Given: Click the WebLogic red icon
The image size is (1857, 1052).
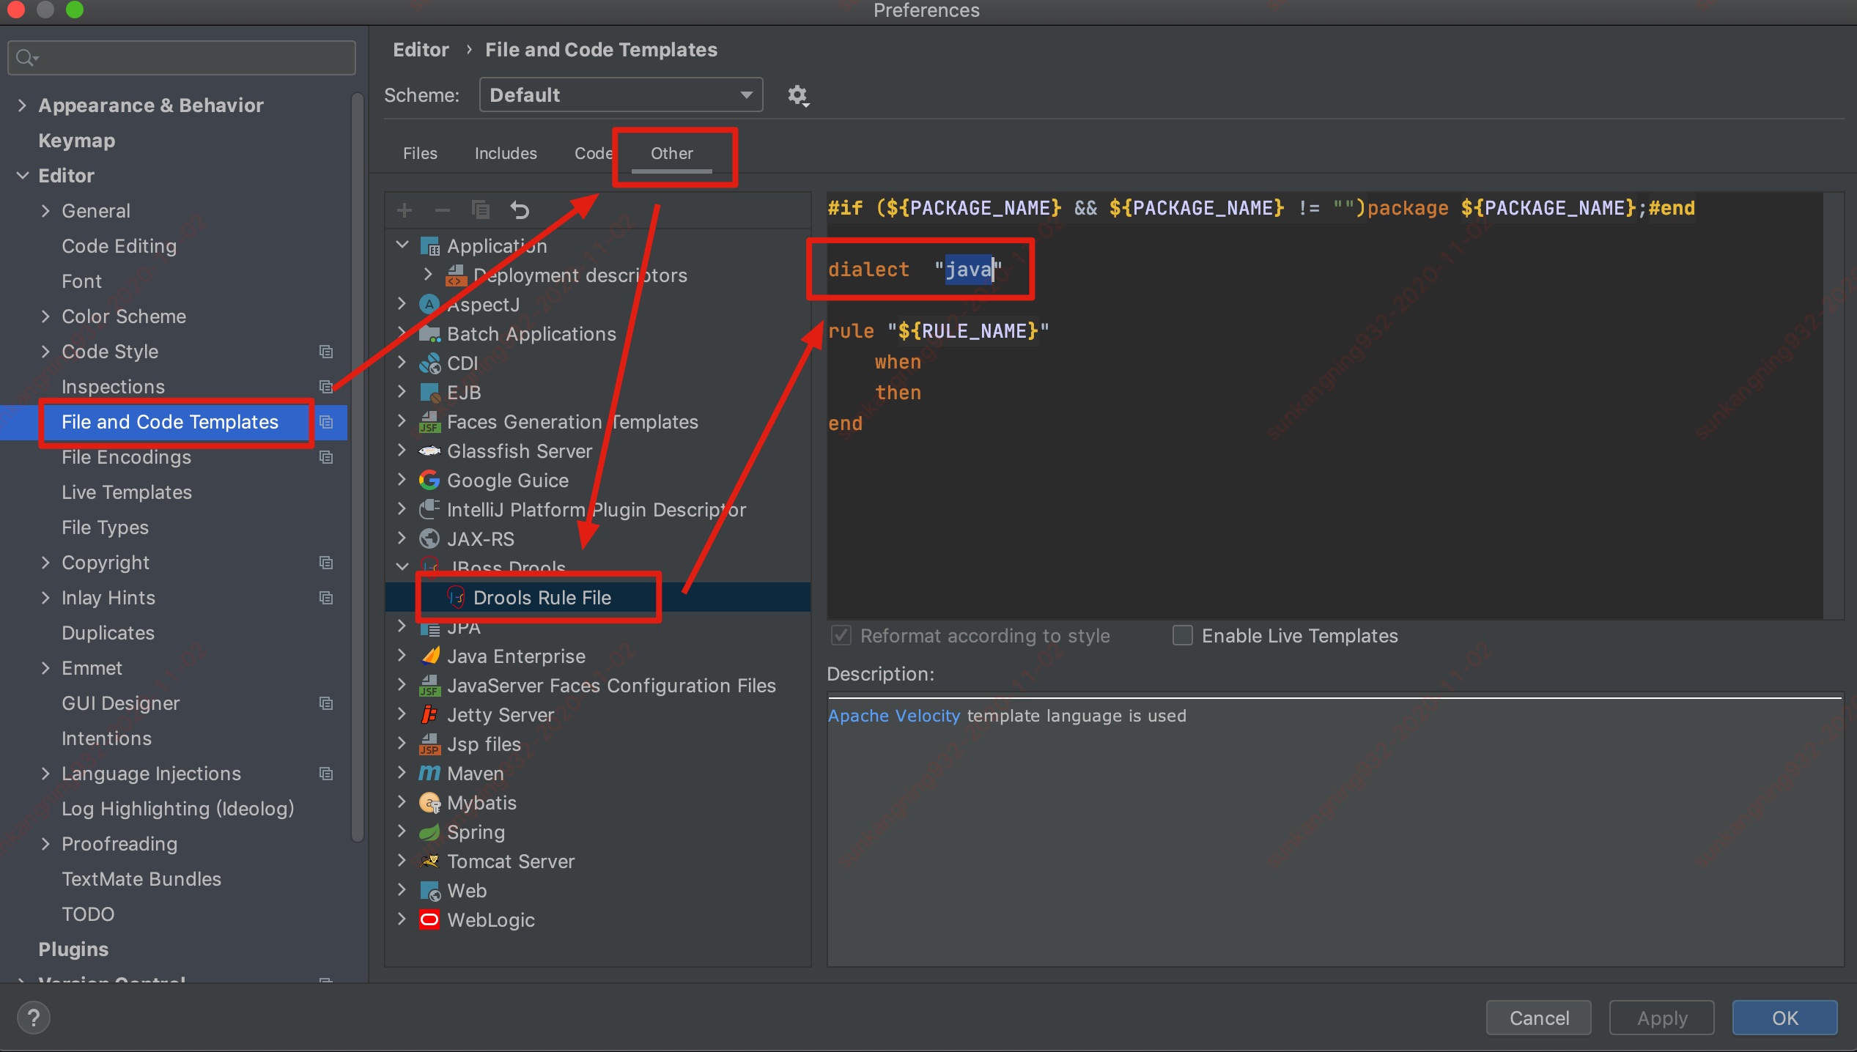Looking at the screenshot, I should 429,919.
